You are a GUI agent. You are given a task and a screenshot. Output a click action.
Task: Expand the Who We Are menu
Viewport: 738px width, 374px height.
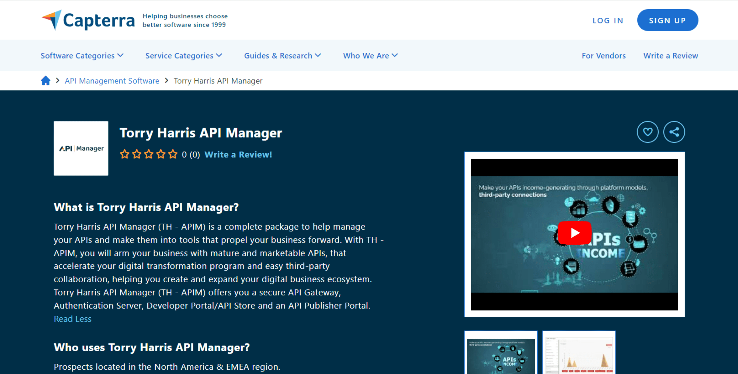point(371,56)
